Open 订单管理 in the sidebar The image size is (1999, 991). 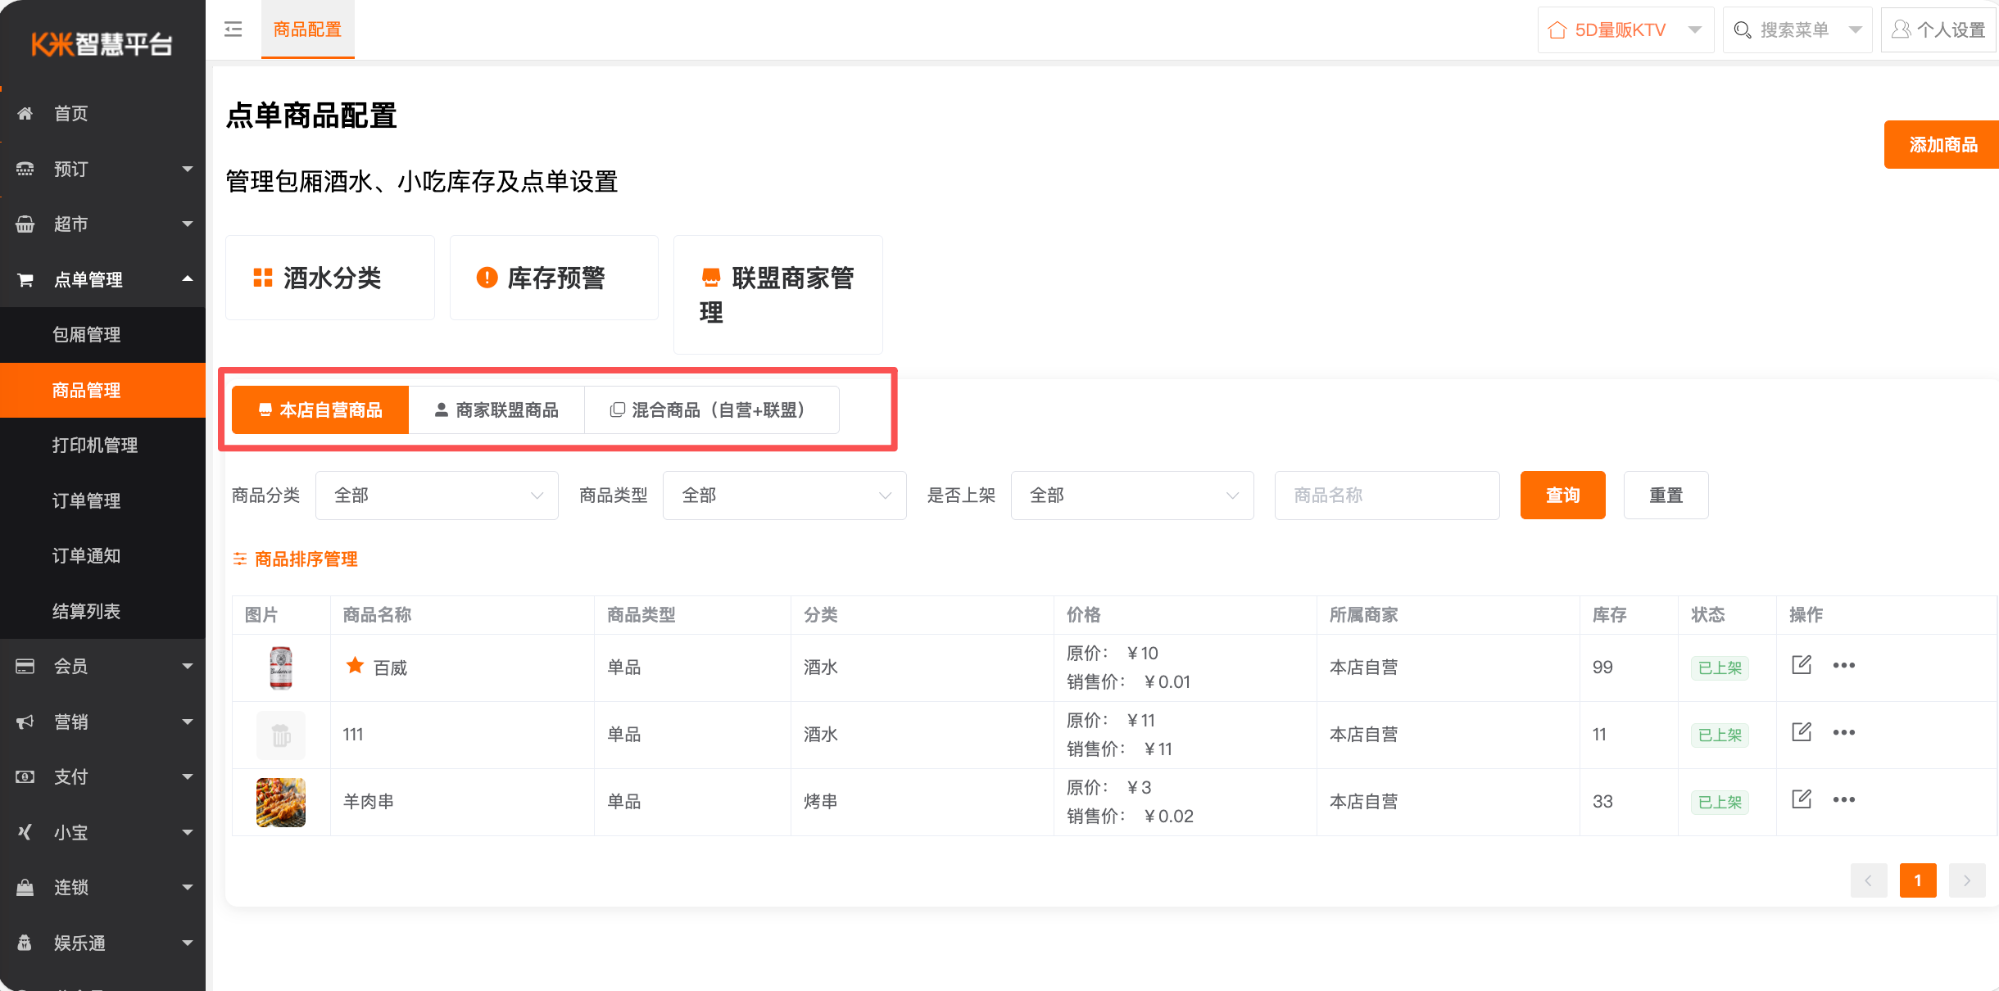(x=87, y=500)
